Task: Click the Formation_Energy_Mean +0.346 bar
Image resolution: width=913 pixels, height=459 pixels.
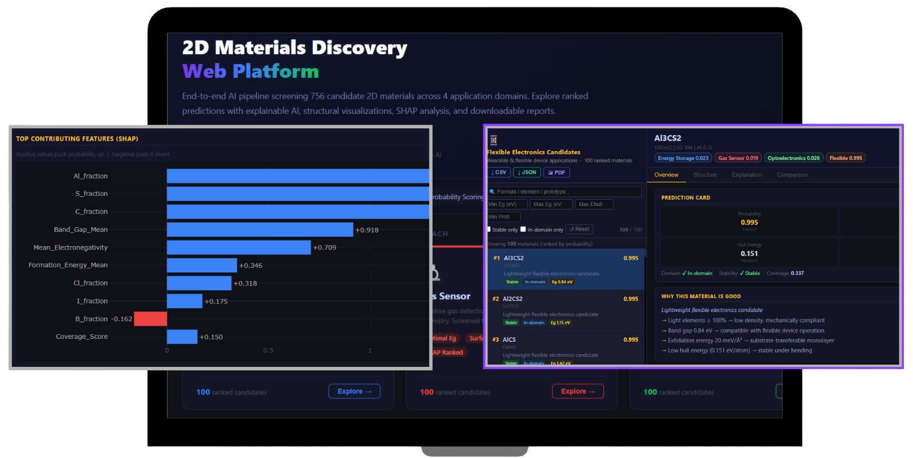Action: (x=202, y=265)
